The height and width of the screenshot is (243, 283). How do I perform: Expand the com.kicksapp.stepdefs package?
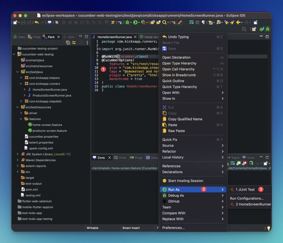click(x=21, y=101)
